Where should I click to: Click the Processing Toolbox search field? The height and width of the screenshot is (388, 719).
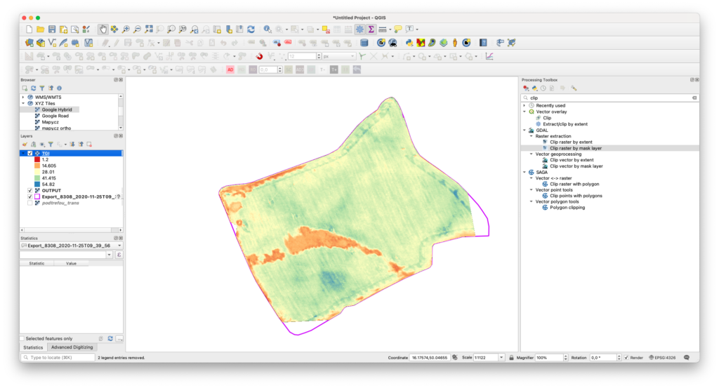pyautogui.click(x=607, y=98)
